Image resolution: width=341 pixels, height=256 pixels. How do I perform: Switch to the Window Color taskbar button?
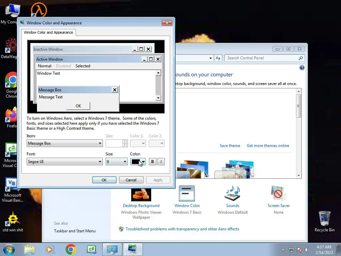133,249
